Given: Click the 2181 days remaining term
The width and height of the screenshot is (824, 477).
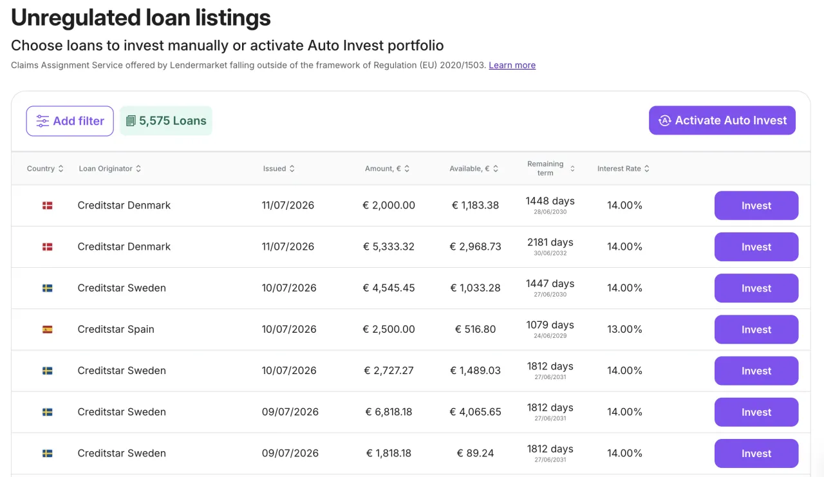Looking at the screenshot, I should point(550,242).
